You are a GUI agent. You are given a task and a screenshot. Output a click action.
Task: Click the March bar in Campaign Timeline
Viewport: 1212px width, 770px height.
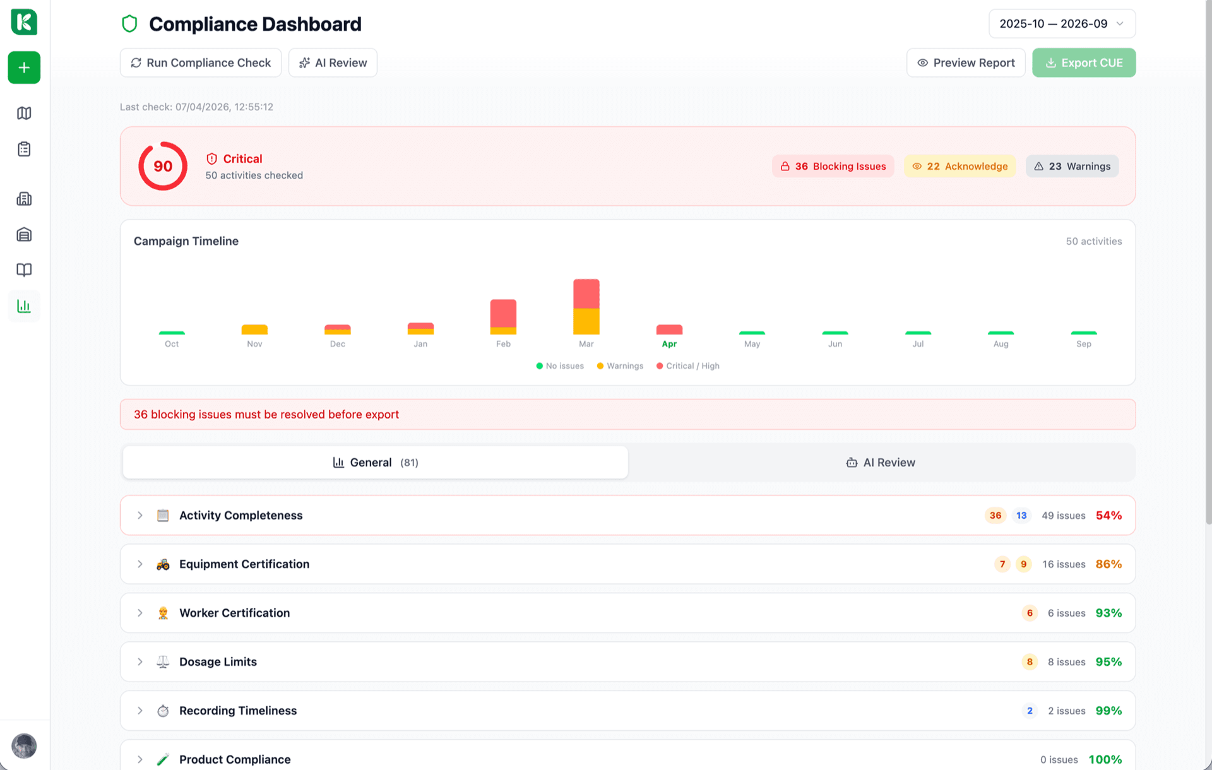pyautogui.click(x=586, y=307)
